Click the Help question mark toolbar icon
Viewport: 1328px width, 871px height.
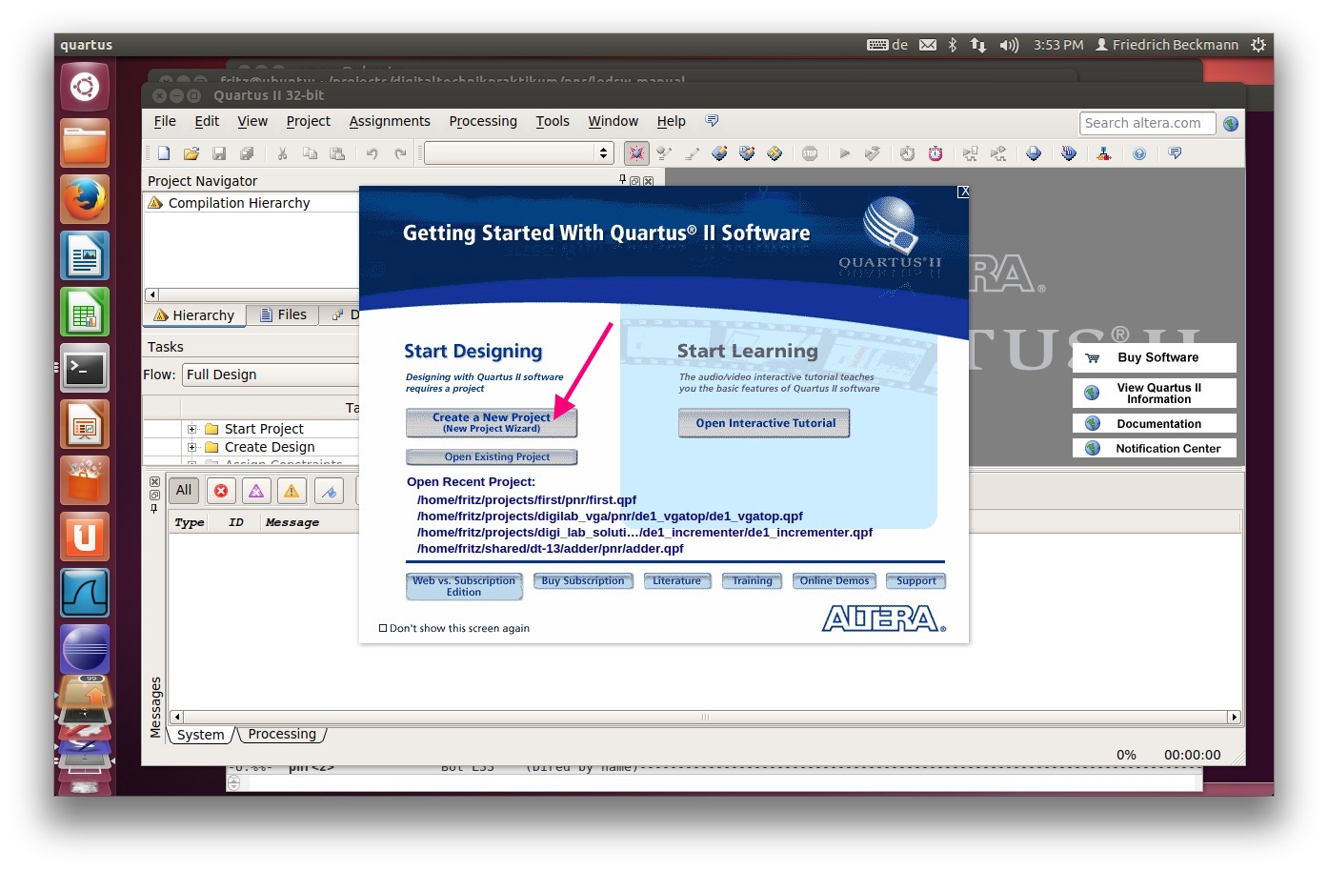tap(1139, 153)
